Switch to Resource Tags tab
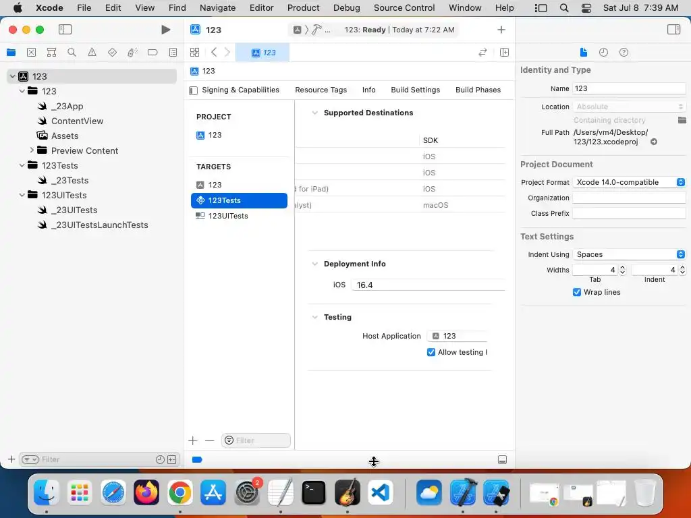 click(321, 90)
